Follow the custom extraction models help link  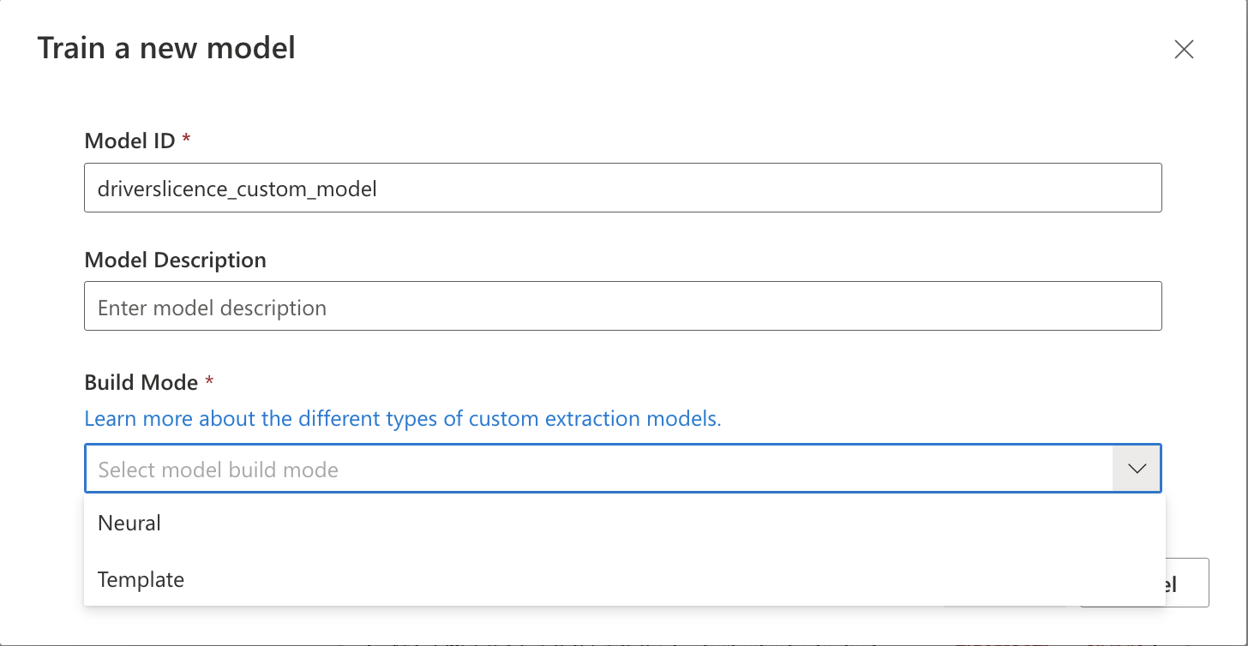point(403,419)
